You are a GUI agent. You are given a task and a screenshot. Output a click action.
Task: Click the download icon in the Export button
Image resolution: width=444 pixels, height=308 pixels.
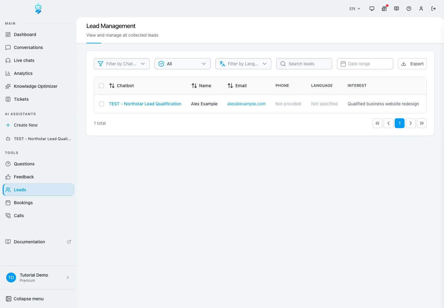(x=404, y=64)
